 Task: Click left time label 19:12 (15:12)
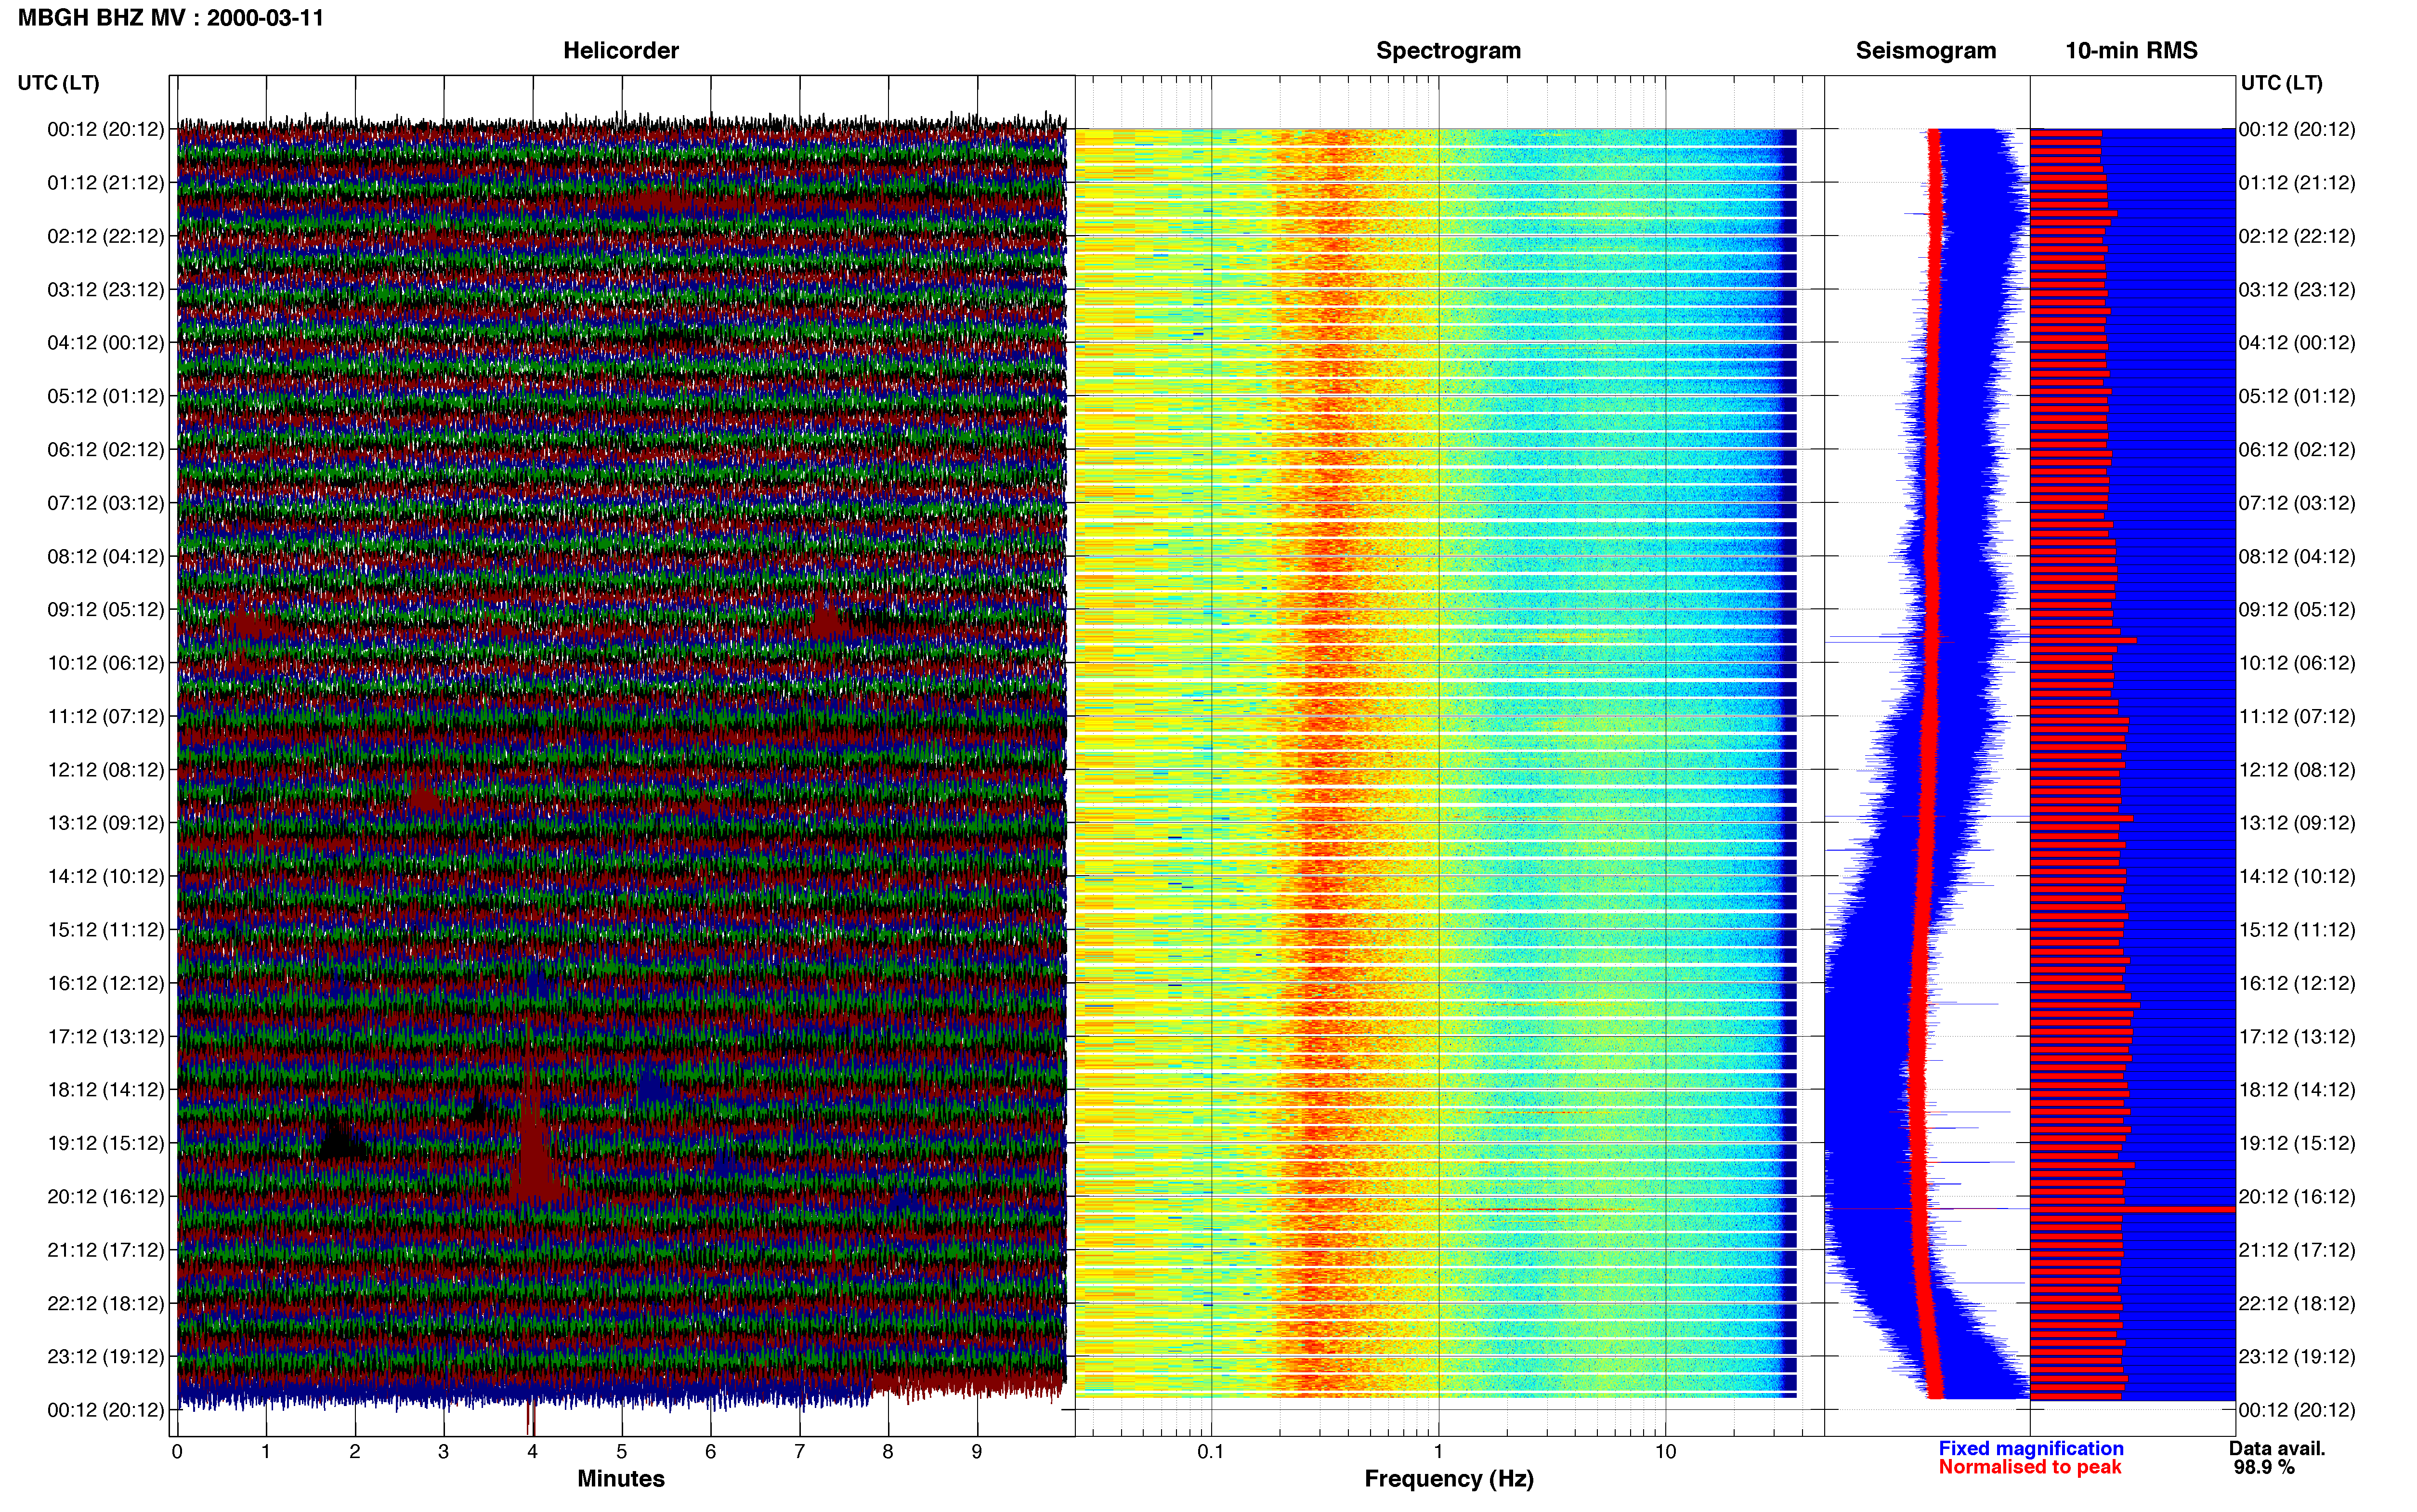point(106,1143)
